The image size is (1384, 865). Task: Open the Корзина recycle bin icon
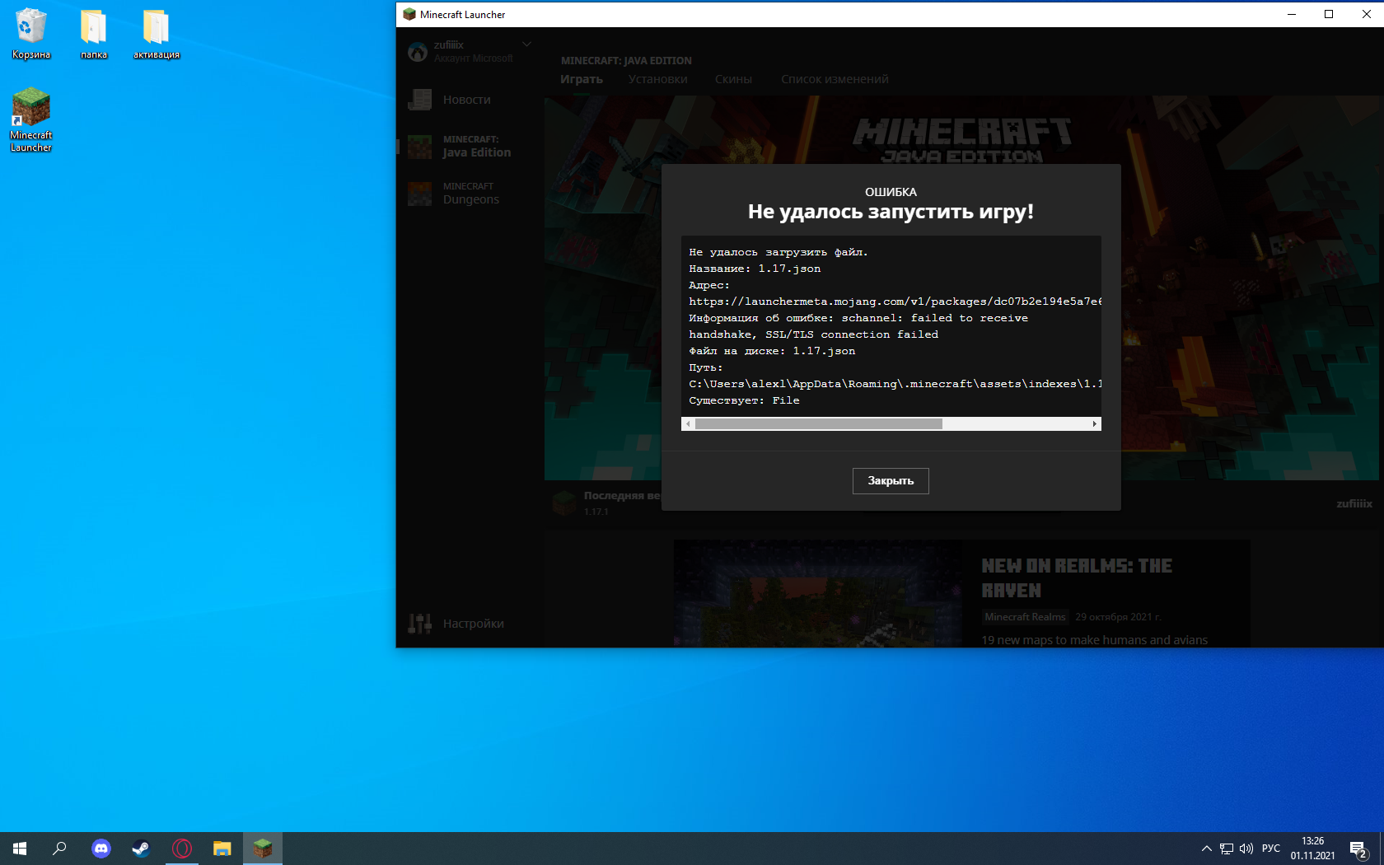tap(31, 34)
